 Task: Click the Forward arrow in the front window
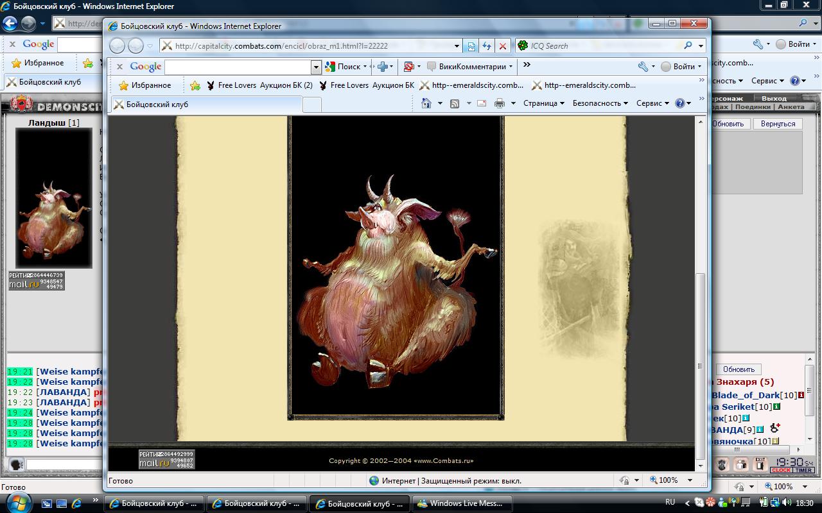(136, 46)
